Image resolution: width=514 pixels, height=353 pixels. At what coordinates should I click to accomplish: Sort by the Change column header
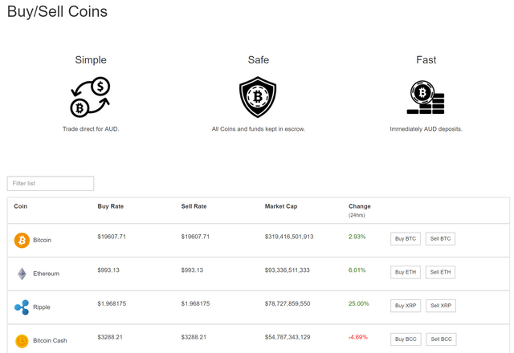coord(359,207)
